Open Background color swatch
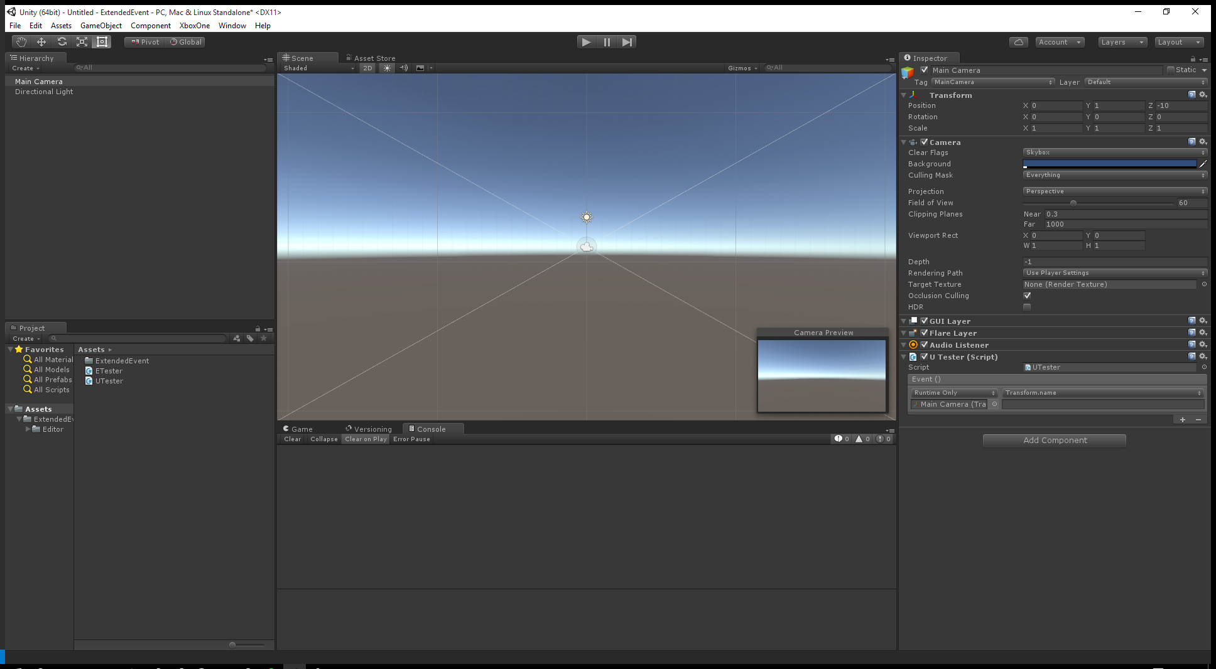 (1110, 164)
